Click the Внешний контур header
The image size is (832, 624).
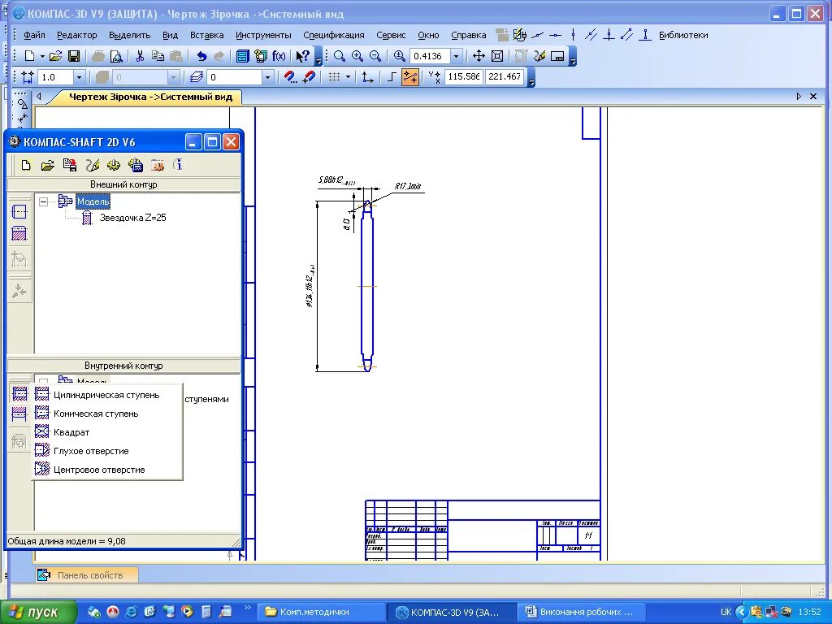[x=123, y=184]
